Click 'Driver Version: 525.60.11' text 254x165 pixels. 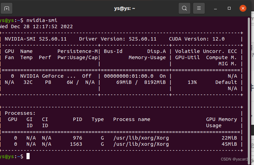118,39
